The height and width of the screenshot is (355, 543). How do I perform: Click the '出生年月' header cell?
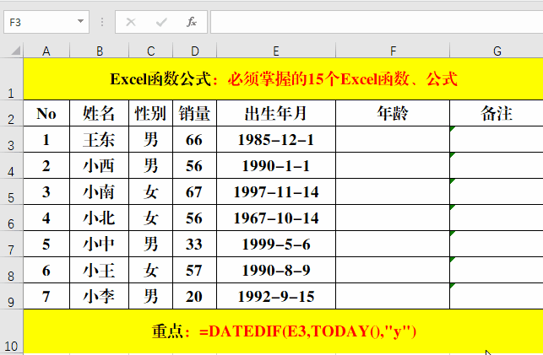pos(276,113)
